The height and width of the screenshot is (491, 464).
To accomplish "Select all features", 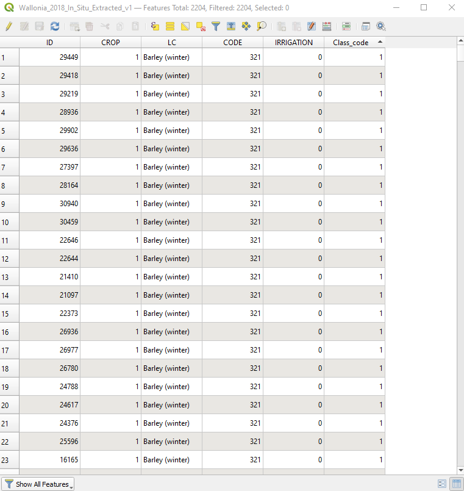I will click(170, 26).
